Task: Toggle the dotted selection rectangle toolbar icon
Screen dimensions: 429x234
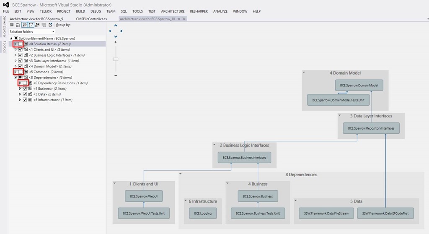Action: (31, 25)
